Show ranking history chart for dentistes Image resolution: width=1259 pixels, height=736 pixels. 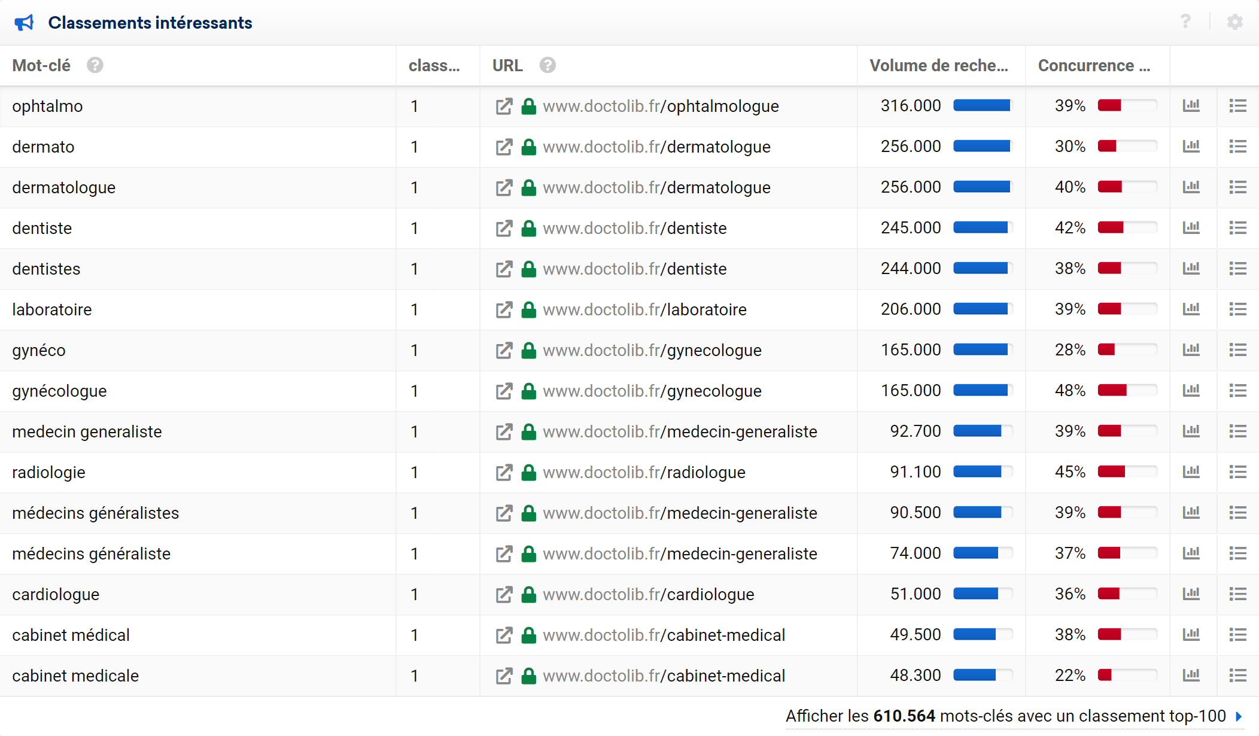coord(1191,269)
